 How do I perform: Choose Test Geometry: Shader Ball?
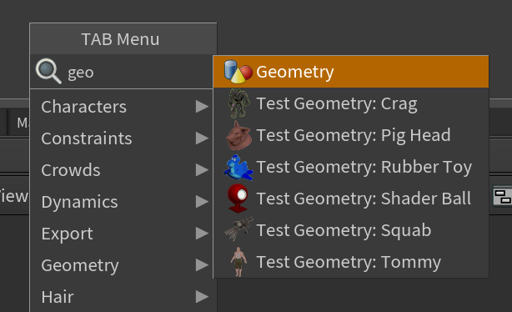click(351, 199)
